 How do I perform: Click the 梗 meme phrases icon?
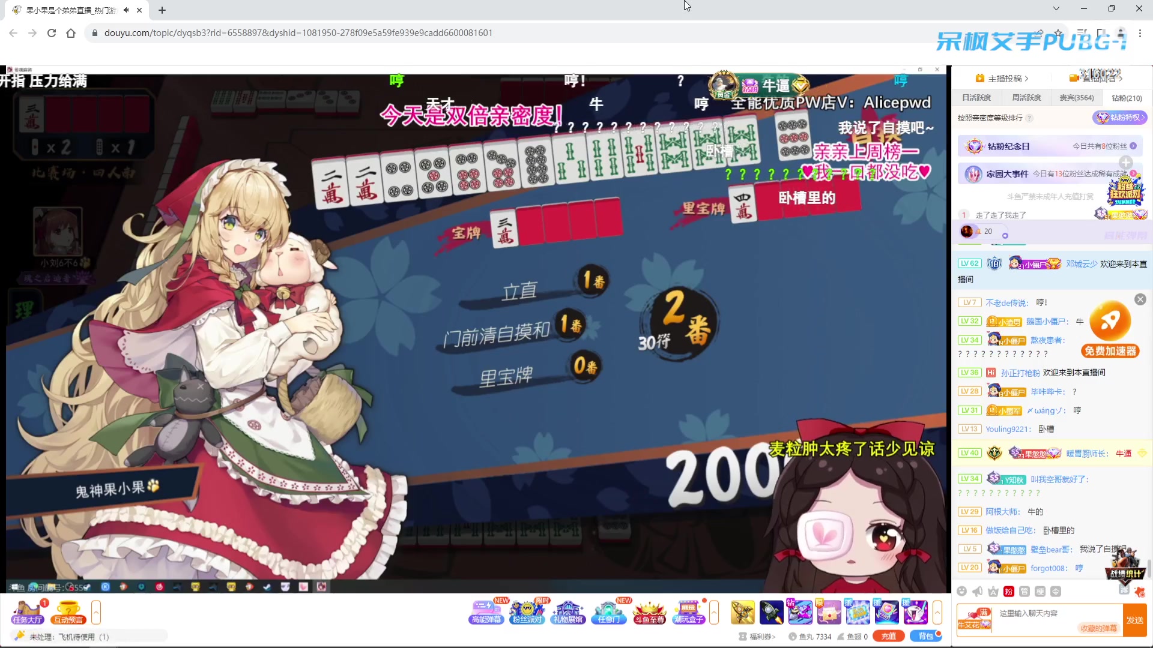[x=1040, y=592]
